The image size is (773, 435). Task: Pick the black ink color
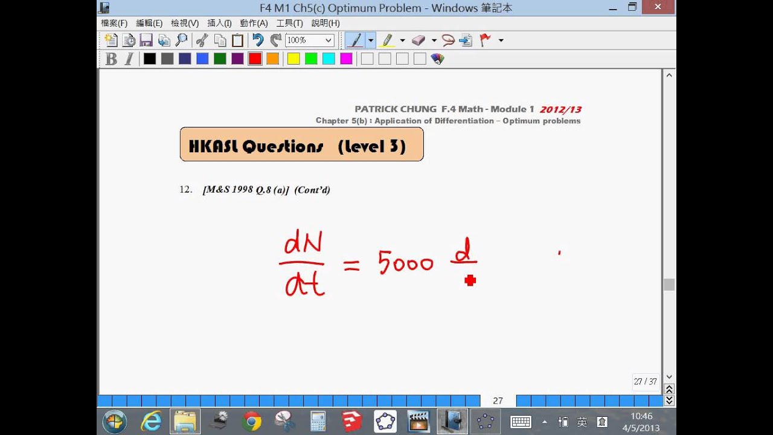pyautogui.click(x=150, y=59)
